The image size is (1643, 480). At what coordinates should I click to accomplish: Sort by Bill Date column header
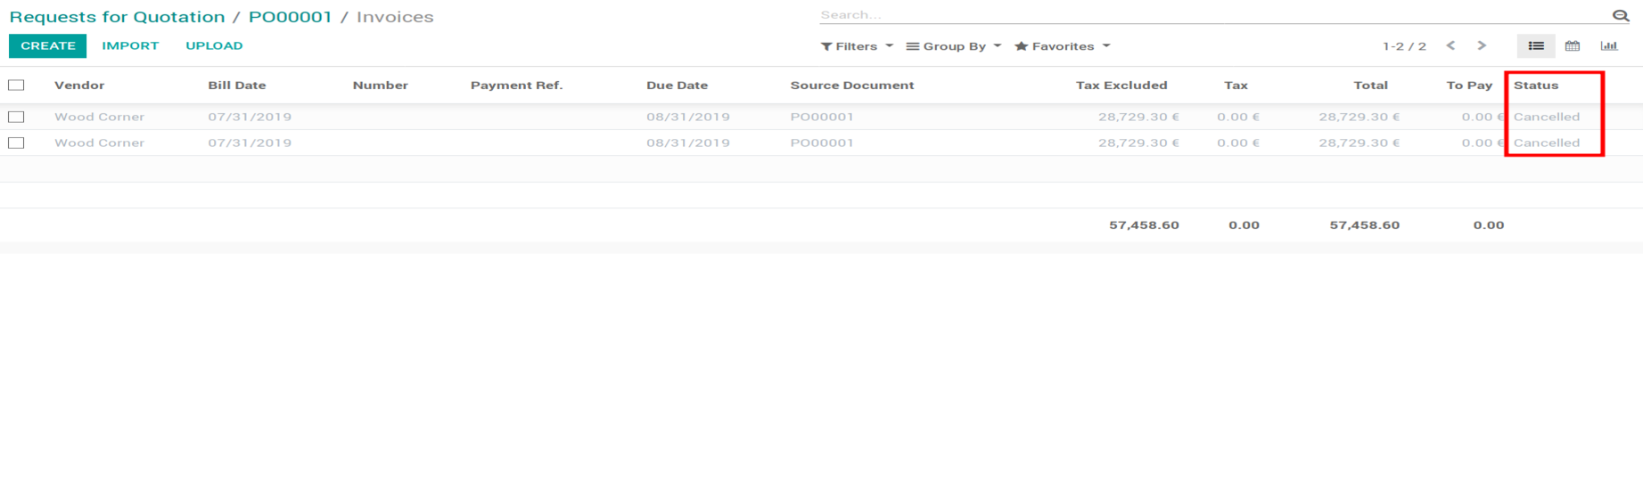point(237,85)
